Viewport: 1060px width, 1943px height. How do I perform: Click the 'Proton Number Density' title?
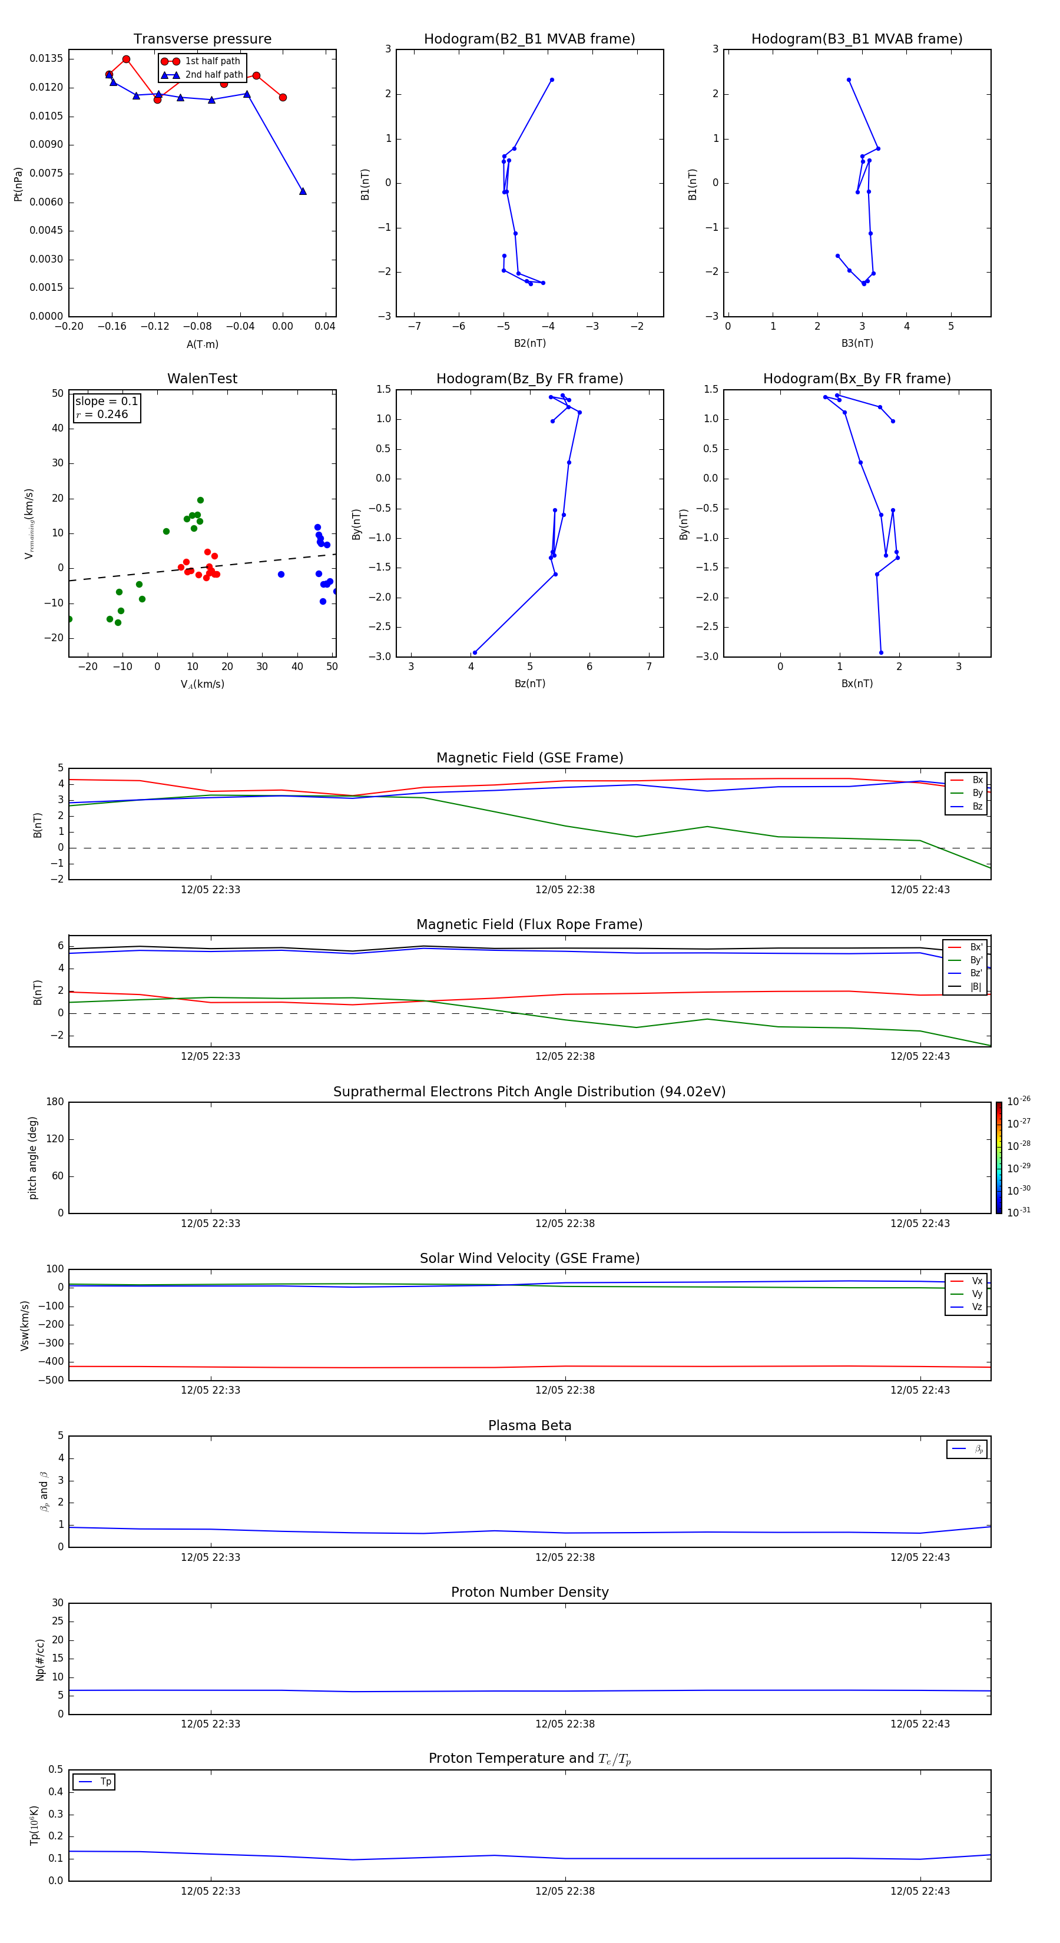pyautogui.click(x=529, y=1592)
